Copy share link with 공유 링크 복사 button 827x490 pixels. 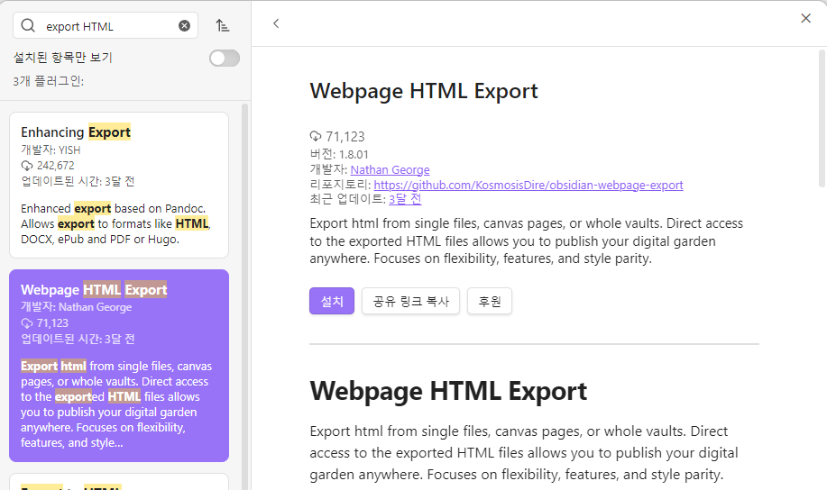411,301
